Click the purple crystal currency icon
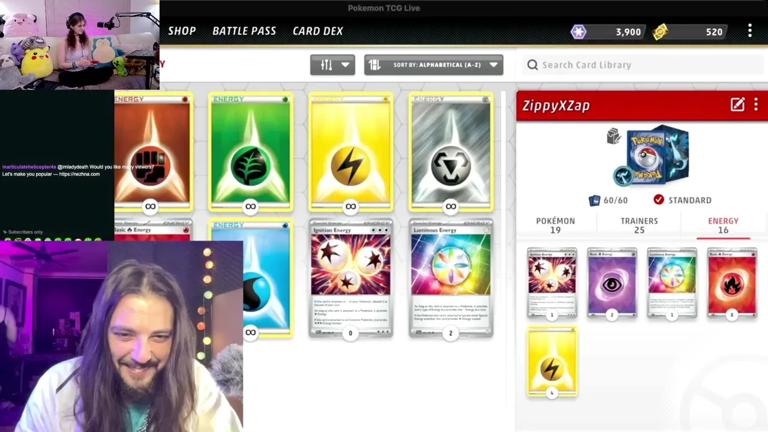The width and height of the screenshot is (768, 432). coord(578,32)
